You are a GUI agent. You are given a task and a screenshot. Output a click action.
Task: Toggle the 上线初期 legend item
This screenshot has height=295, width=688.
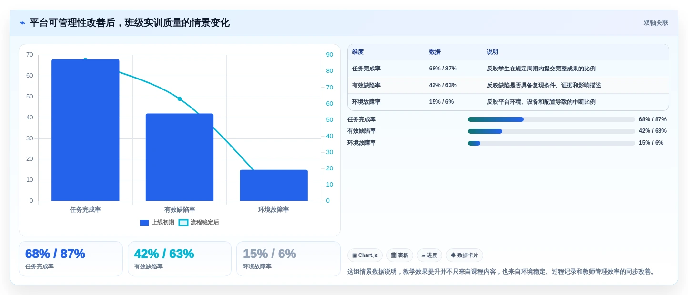pyautogui.click(x=157, y=222)
